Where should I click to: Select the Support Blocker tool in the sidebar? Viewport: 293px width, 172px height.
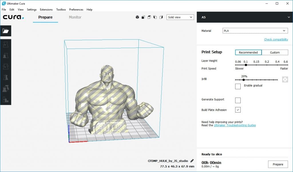coord(6,99)
